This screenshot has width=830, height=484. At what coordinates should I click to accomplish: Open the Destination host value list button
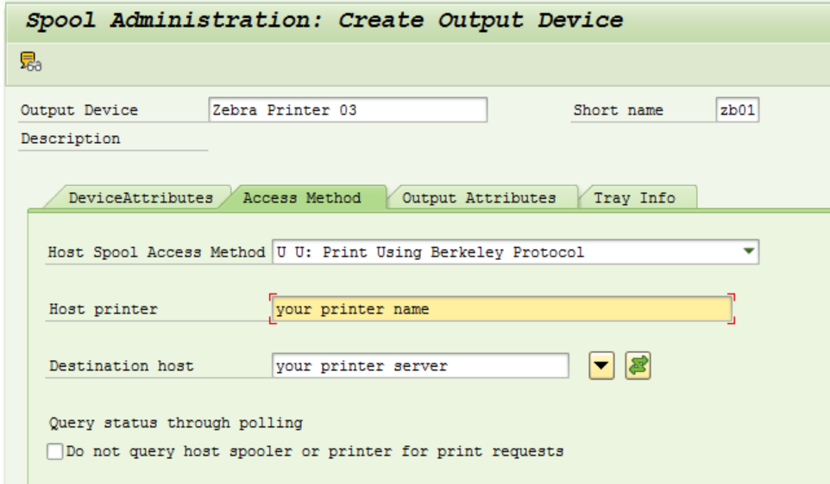[x=601, y=366]
